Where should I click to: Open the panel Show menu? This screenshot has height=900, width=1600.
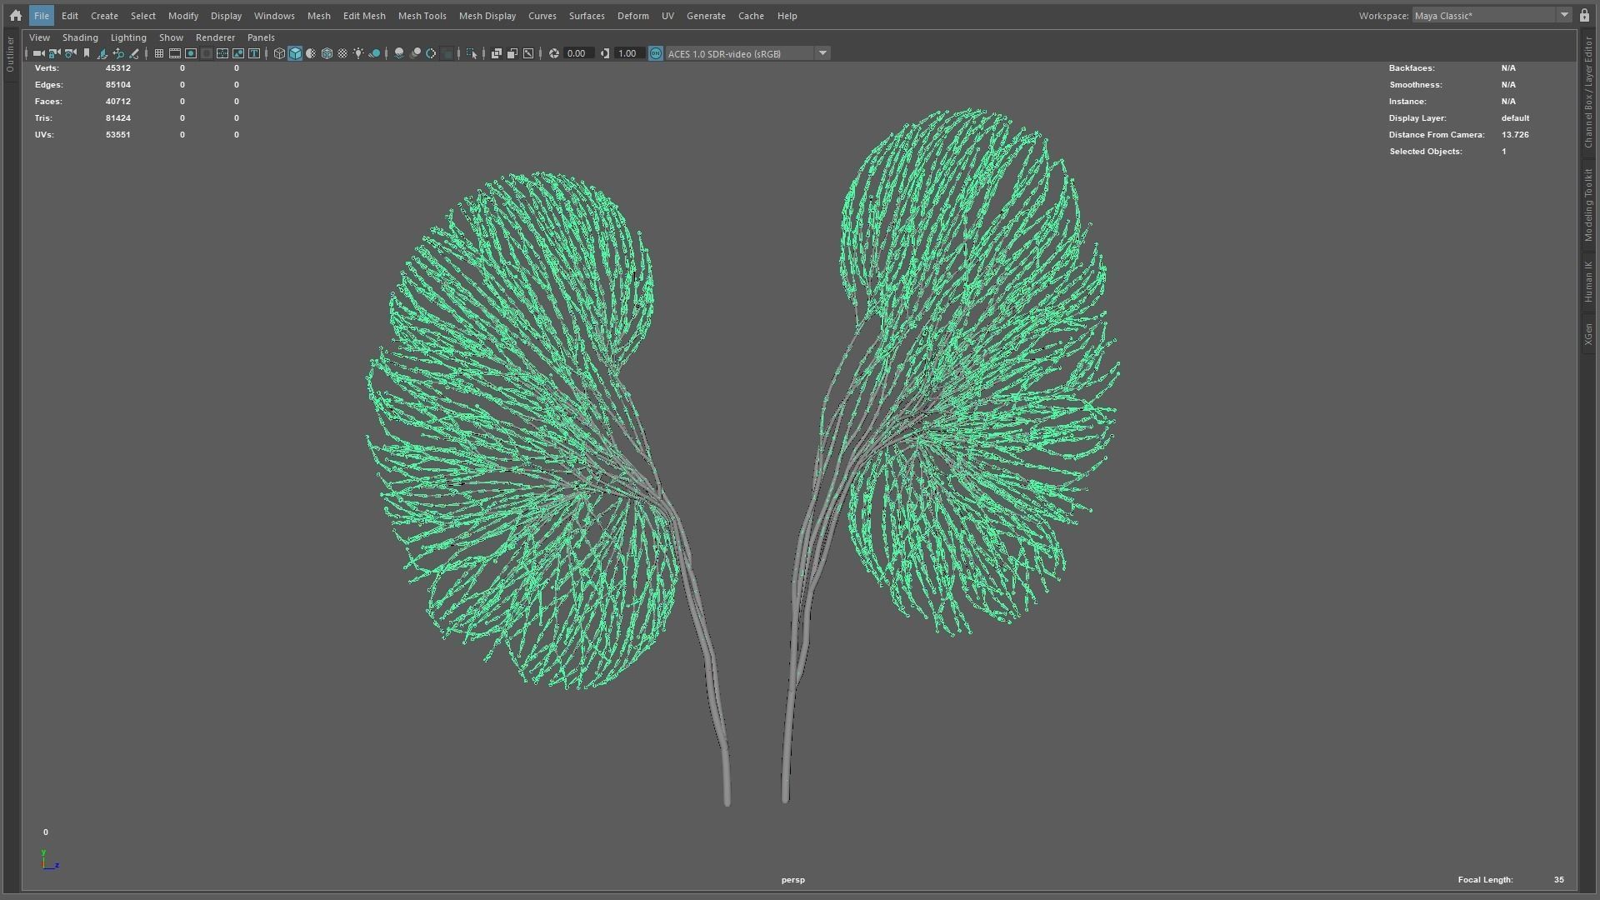[171, 37]
